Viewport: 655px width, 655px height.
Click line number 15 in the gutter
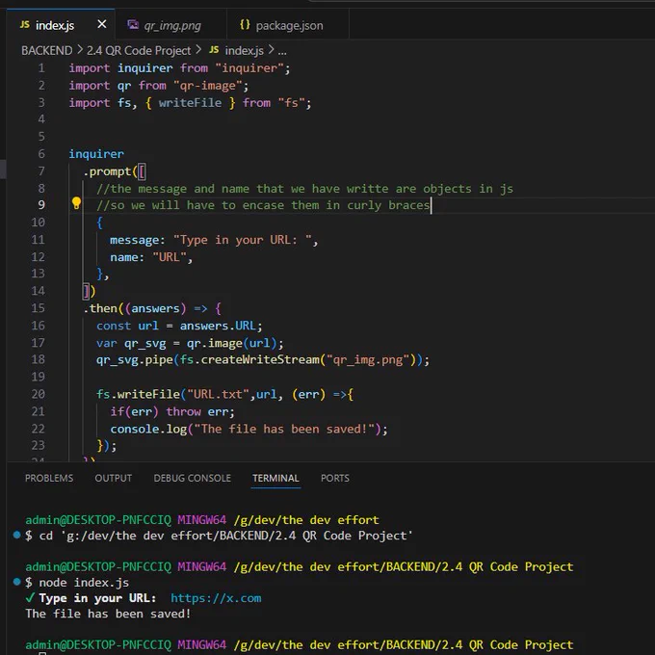(x=38, y=308)
